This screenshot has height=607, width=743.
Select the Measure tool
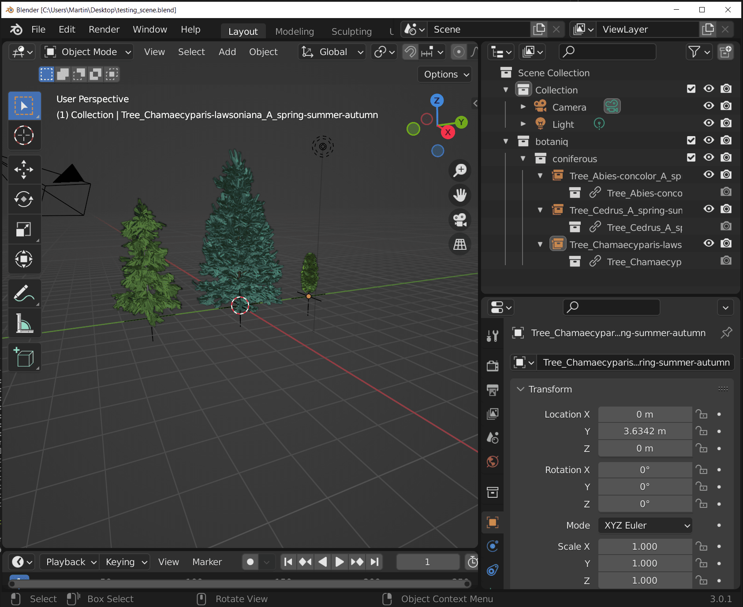(x=24, y=323)
